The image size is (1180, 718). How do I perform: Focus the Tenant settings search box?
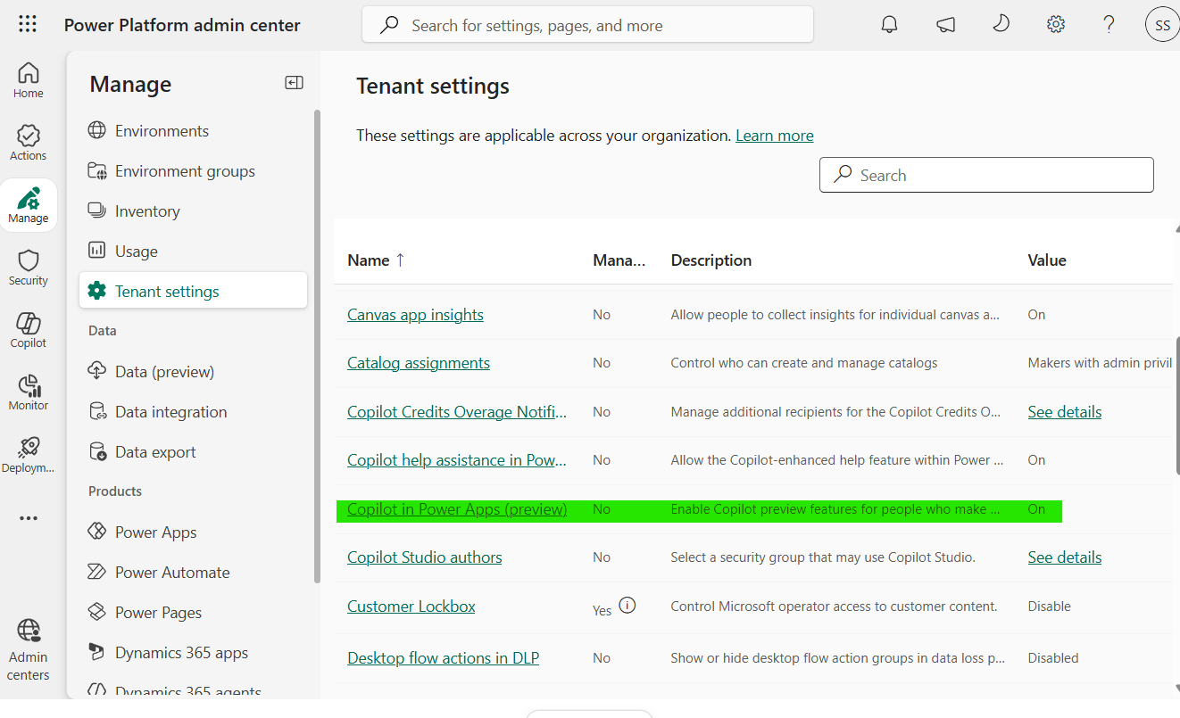pos(986,175)
